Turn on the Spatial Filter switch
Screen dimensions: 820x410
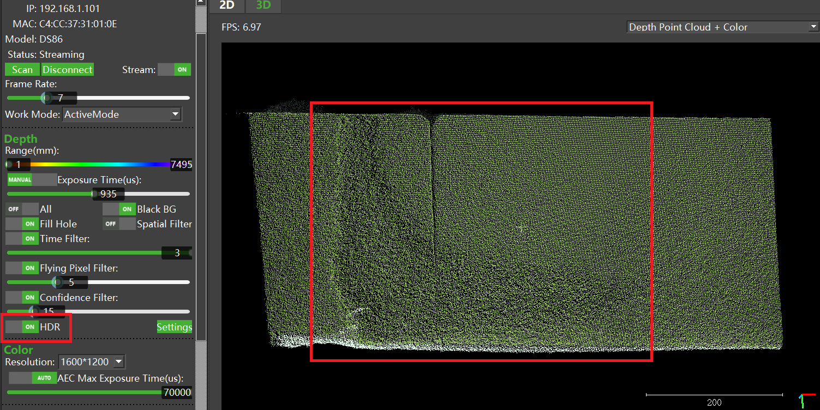[119, 224]
